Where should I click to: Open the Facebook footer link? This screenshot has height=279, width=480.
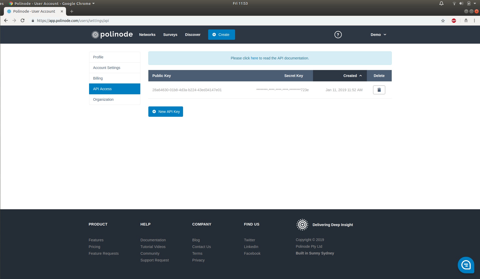[x=252, y=253]
